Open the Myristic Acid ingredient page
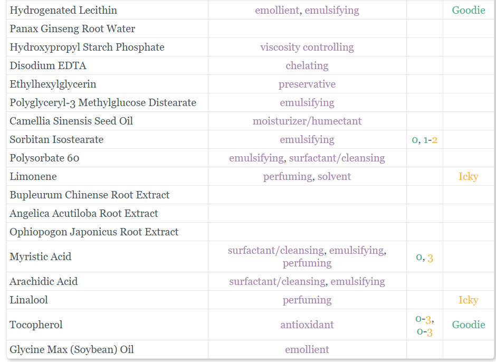The image size is (496, 362). tap(41, 256)
